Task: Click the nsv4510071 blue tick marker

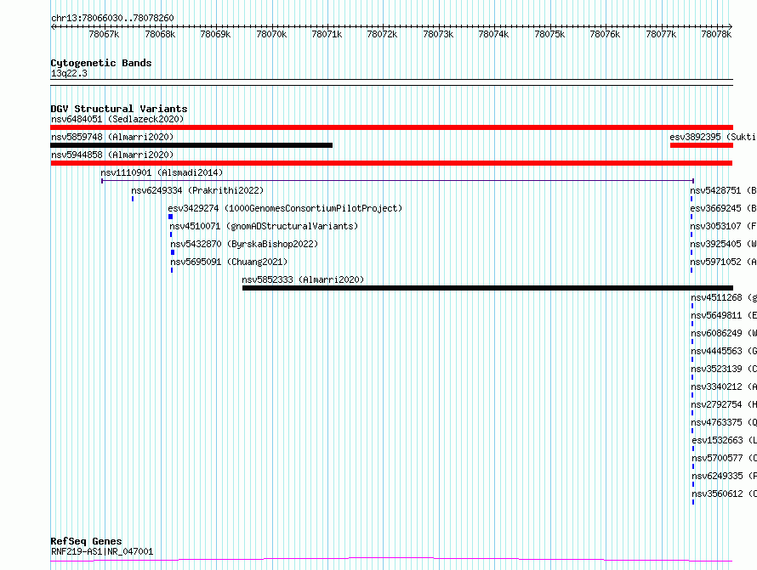Action: point(171,234)
